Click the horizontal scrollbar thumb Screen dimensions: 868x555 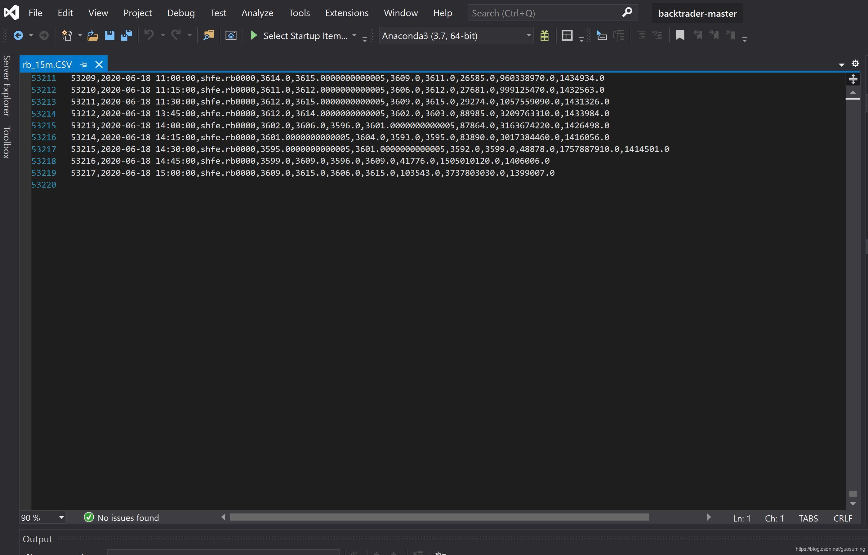click(439, 517)
